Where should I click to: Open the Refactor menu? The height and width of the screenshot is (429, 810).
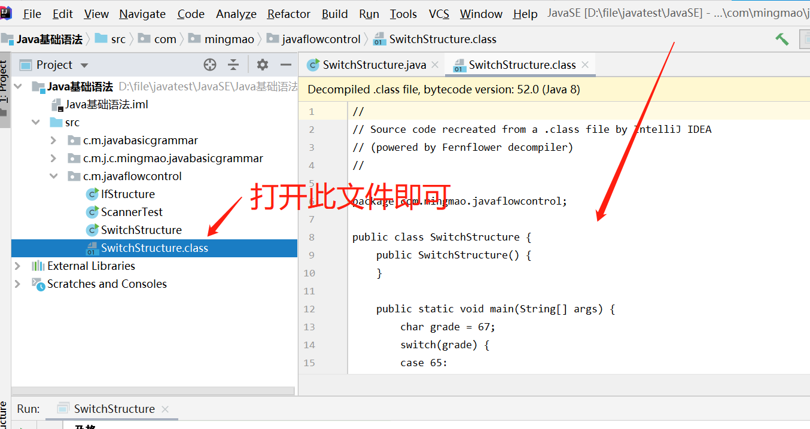pyautogui.click(x=289, y=14)
